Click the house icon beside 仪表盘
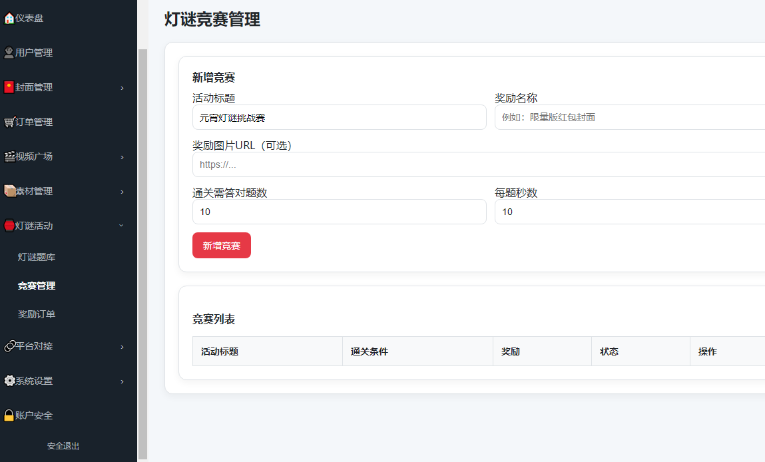This screenshot has height=462, width=765. pos(9,18)
